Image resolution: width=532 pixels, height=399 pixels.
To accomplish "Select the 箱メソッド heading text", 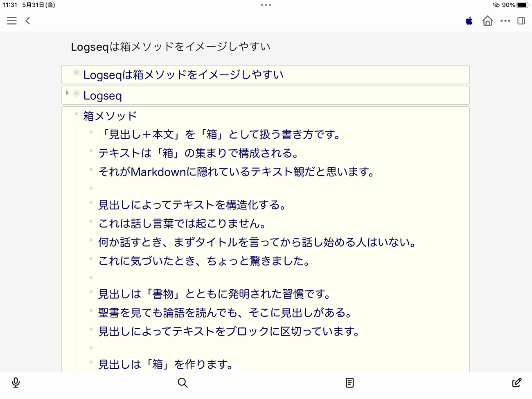I will (x=110, y=116).
